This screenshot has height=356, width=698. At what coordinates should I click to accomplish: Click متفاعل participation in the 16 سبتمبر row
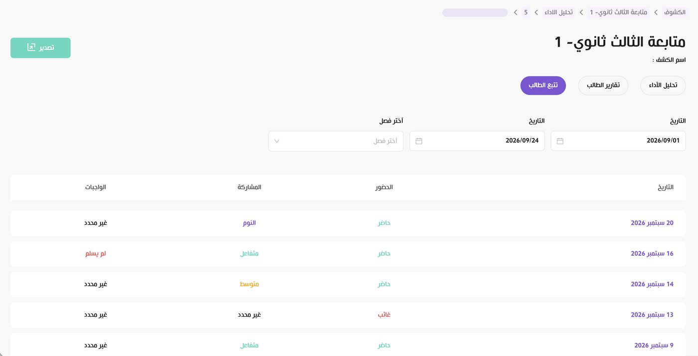[x=249, y=254]
